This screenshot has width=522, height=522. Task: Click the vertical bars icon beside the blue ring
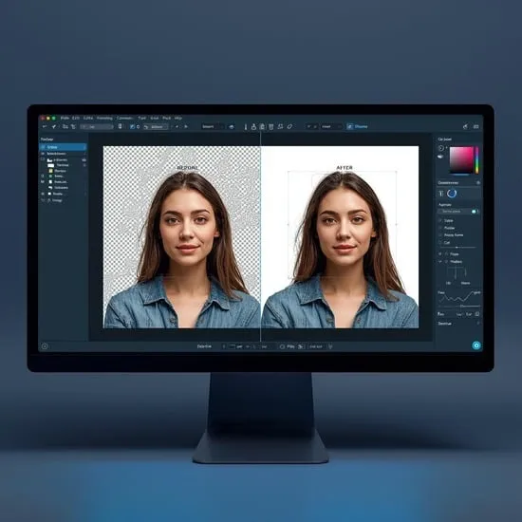tap(441, 194)
